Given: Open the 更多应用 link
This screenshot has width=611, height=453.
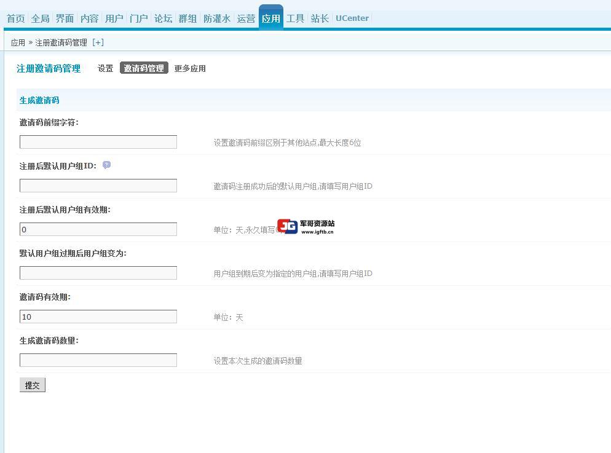Looking at the screenshot, I should [x=190, y=68].
